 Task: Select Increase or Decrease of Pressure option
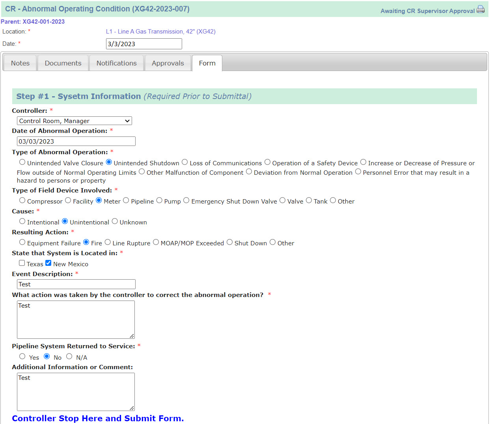click(x=363, y=162)
